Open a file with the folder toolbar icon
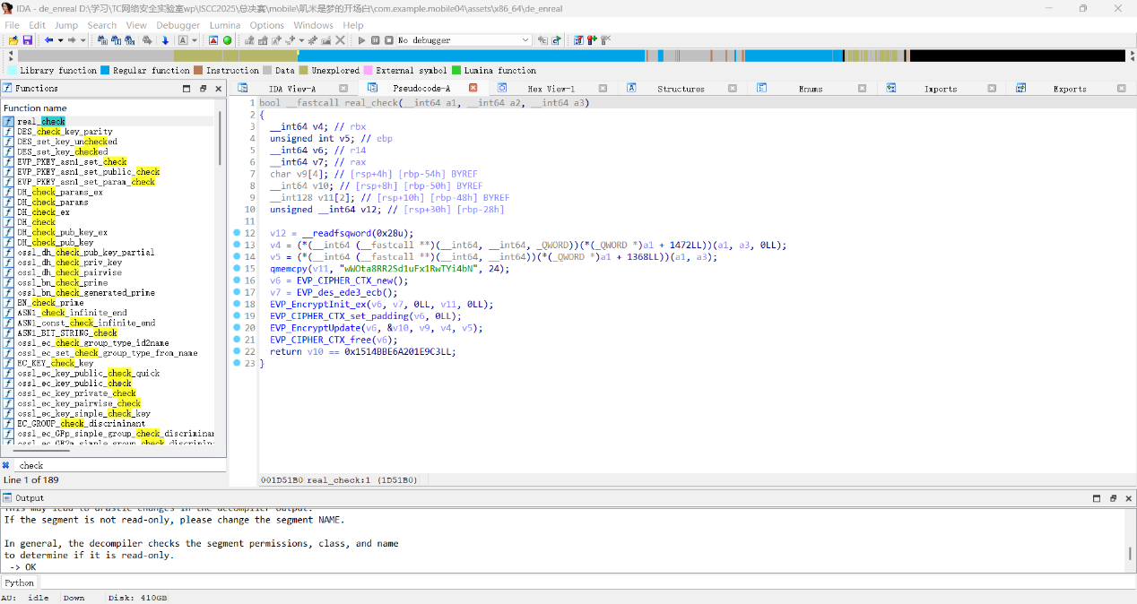Viewport: 1137px width, 604px height. (13, 40)
